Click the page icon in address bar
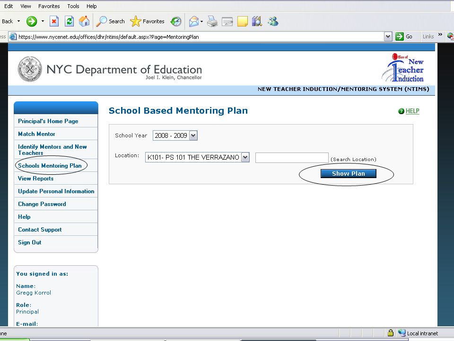The image size is (454, 341). (13, 36)
